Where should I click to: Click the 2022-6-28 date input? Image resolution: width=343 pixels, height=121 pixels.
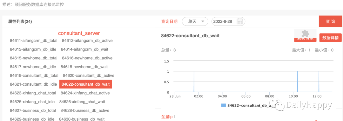[228, 21]
